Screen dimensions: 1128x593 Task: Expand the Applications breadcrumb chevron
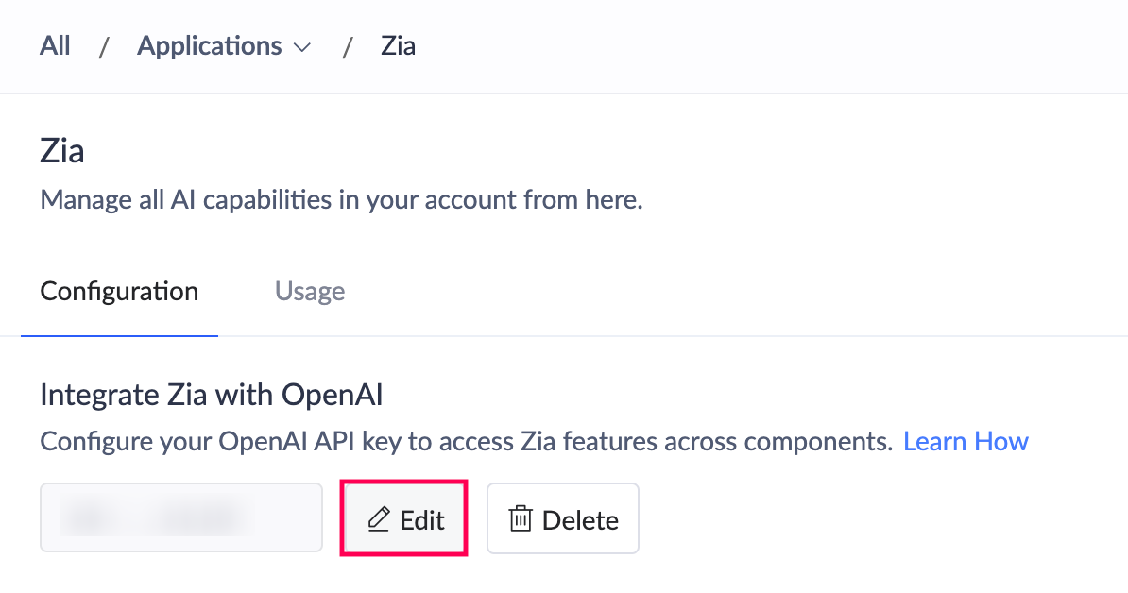[x=303, y=47]
